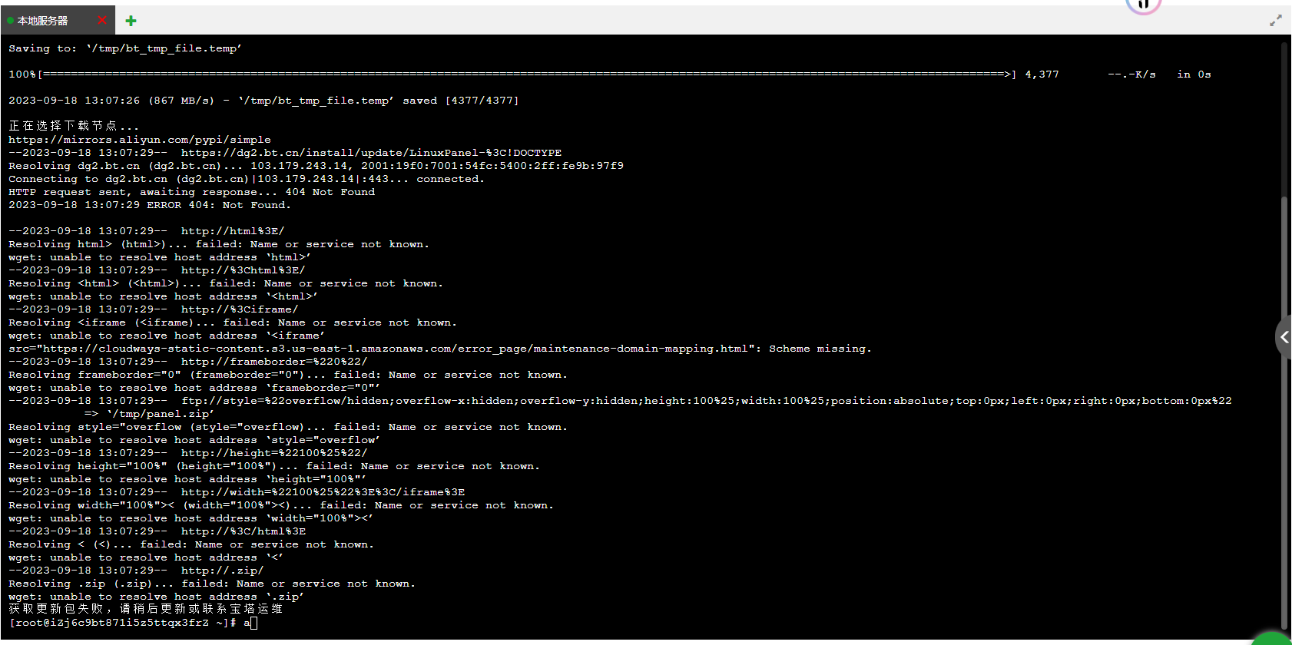Click the '正在选择下载节点...' line

(74, 126)
